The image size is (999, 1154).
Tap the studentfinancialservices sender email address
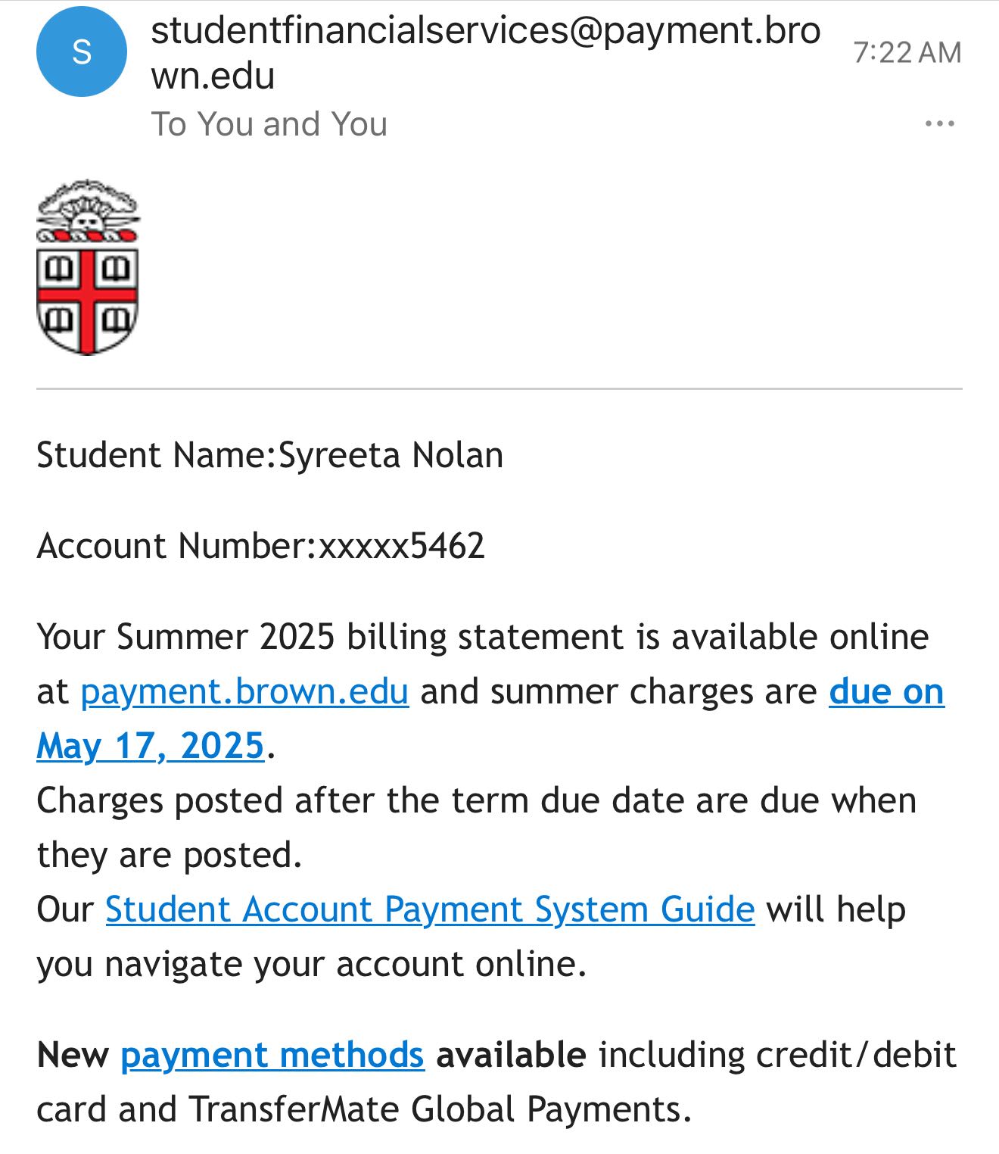[484, 53]
